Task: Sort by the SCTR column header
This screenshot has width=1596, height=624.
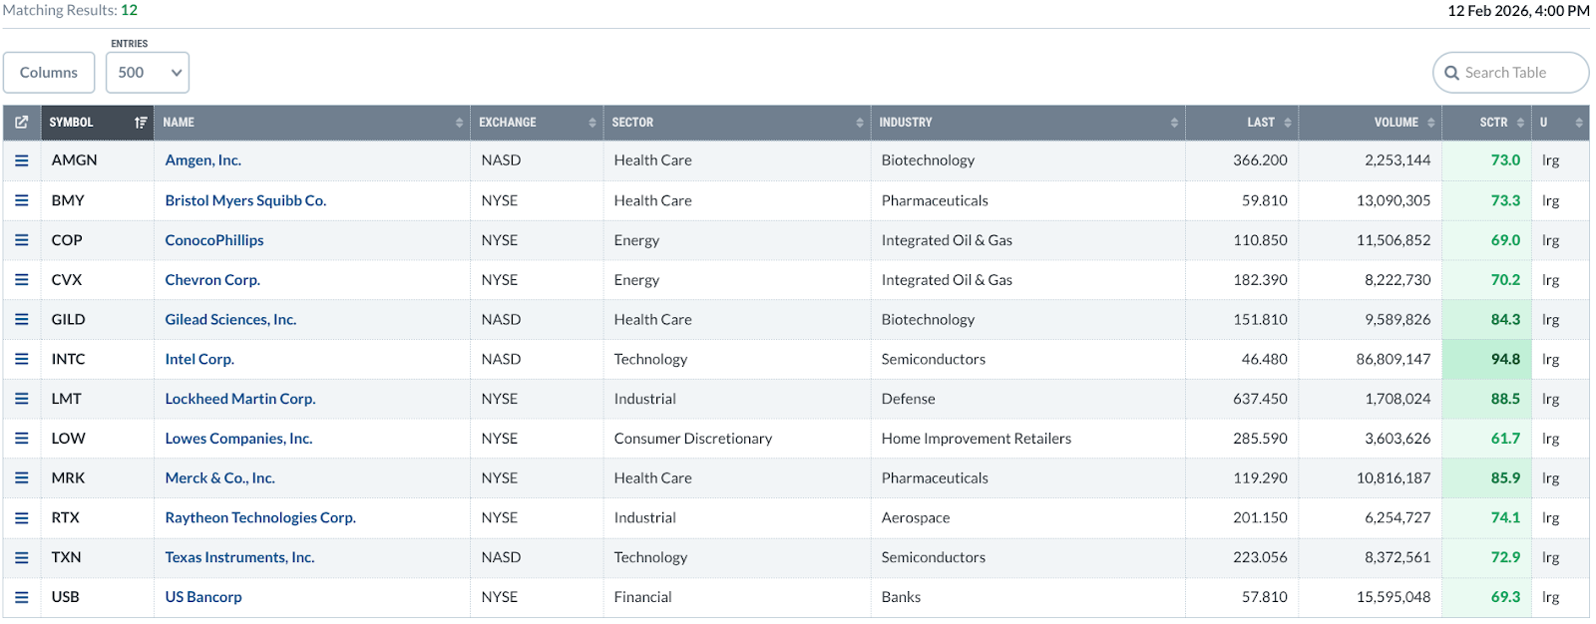Action: (1493, 123)
